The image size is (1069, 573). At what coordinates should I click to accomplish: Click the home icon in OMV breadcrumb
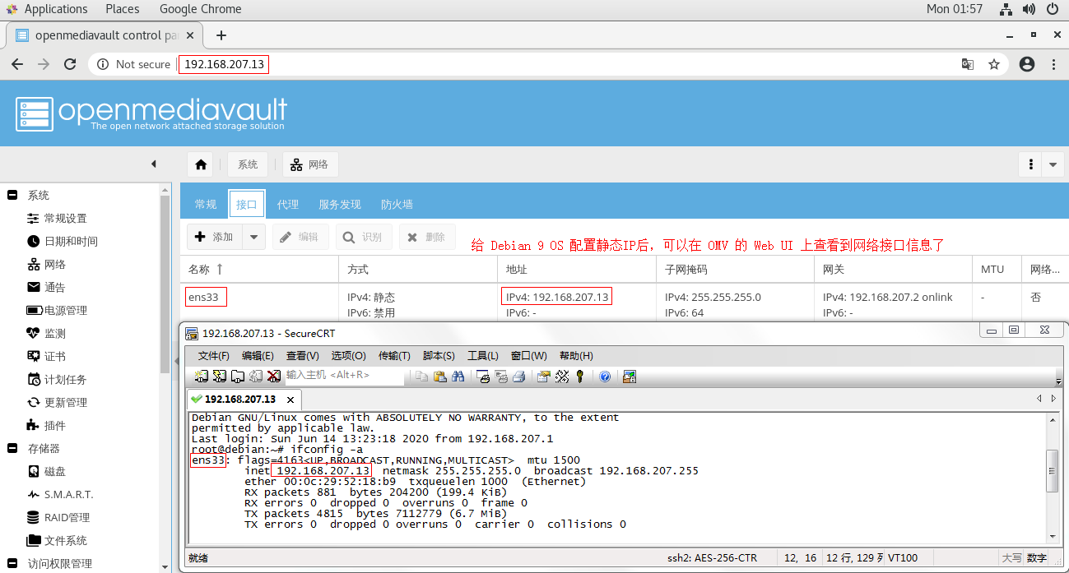[x=199, y=164]
